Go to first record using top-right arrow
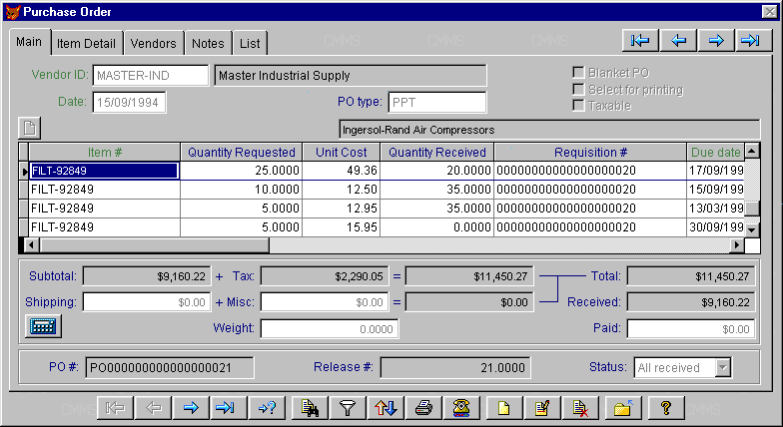 pos(640,40)
